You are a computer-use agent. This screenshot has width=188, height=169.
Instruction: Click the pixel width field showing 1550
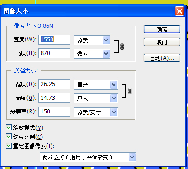click(54, 40)
